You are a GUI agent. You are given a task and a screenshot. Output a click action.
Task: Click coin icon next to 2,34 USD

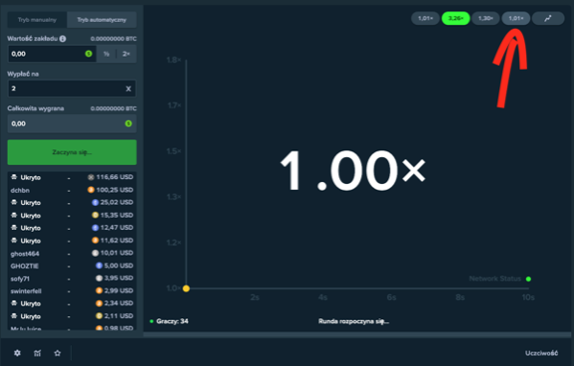pyautogui.click(x=100, y=303)
